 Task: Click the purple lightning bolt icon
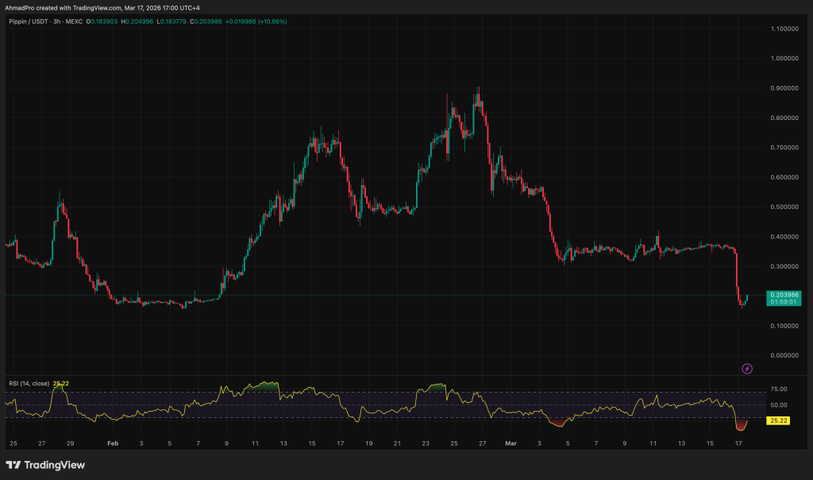click(746, 369)
